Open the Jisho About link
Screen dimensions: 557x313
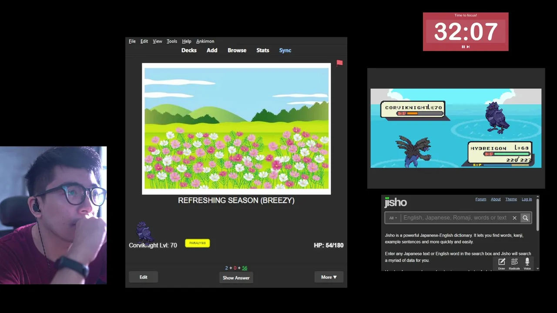(496, 199)
